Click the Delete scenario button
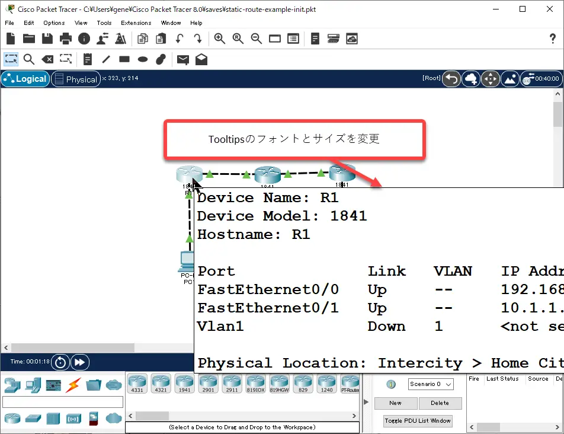Viewport: 564px width, 434px height. pyautogui.click(x=440, y=403)
